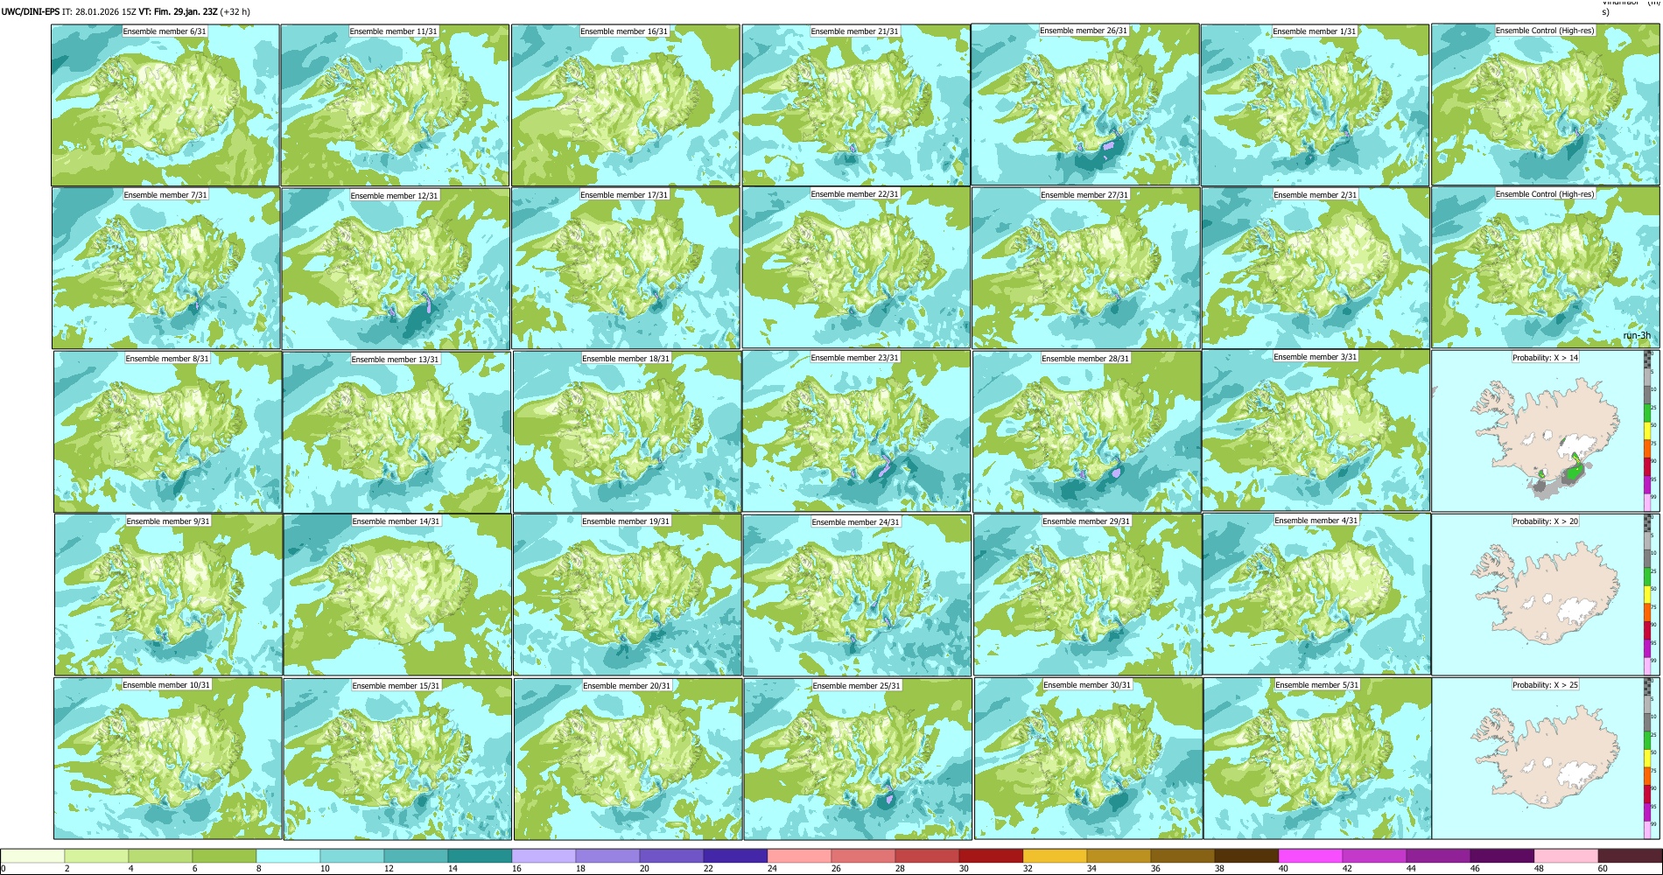
Task: Open Ensemble member 3/31 map
Action: point(1316,430)
